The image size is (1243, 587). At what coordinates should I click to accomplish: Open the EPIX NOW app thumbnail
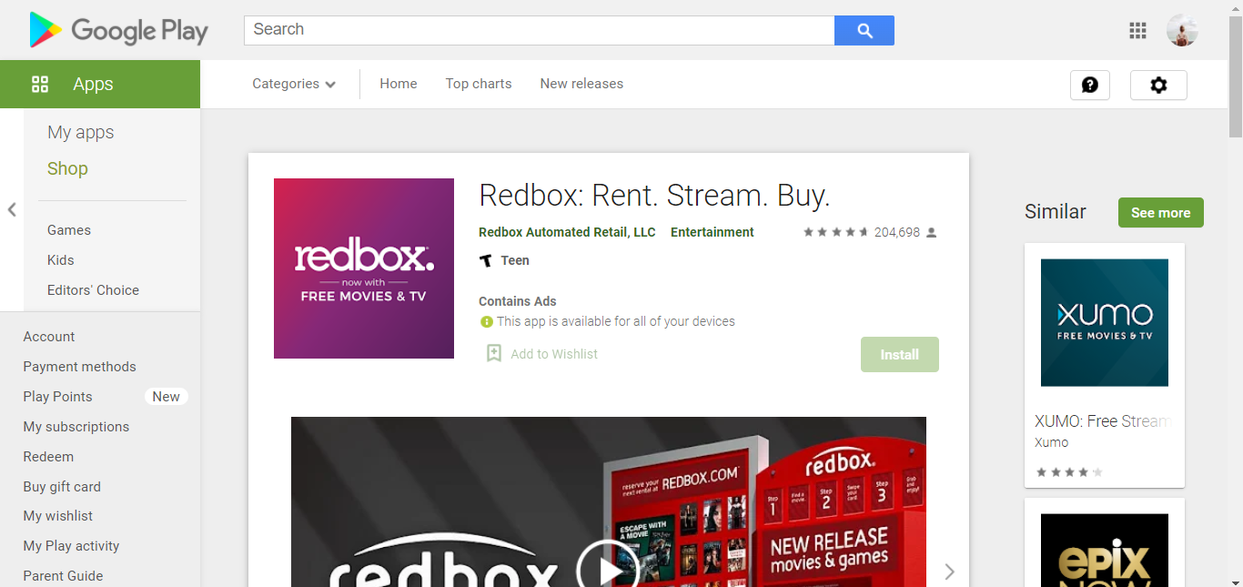[1105, 551]
